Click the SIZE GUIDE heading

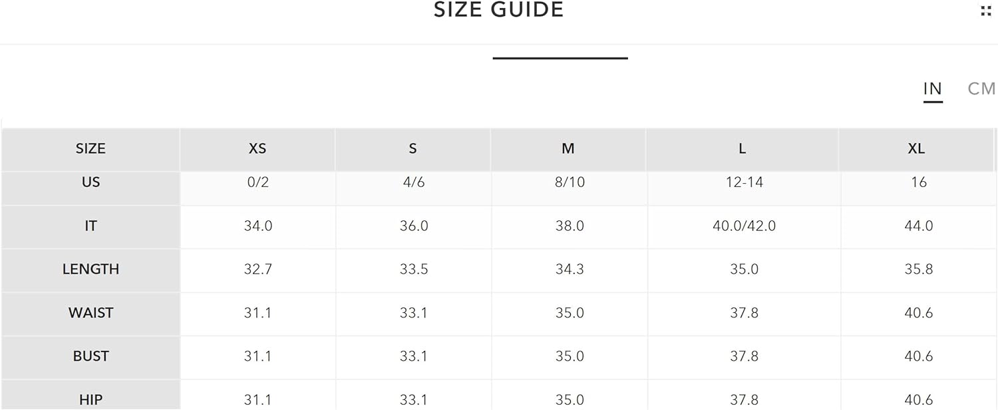pos(498,9)
